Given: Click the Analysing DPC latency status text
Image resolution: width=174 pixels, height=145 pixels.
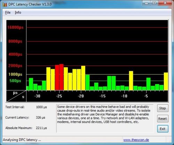Looking at the screenshot, I should coord(22,140).
